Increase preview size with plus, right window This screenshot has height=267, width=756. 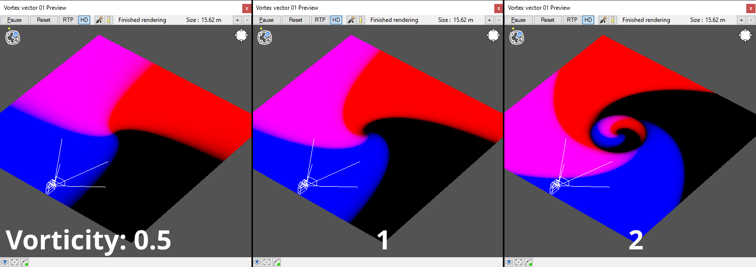(741, 20)
